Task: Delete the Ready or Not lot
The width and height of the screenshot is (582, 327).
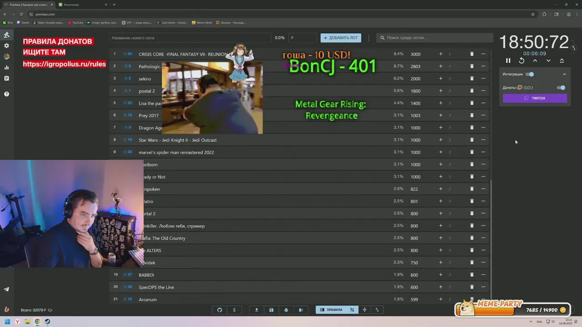Action: 472,177
